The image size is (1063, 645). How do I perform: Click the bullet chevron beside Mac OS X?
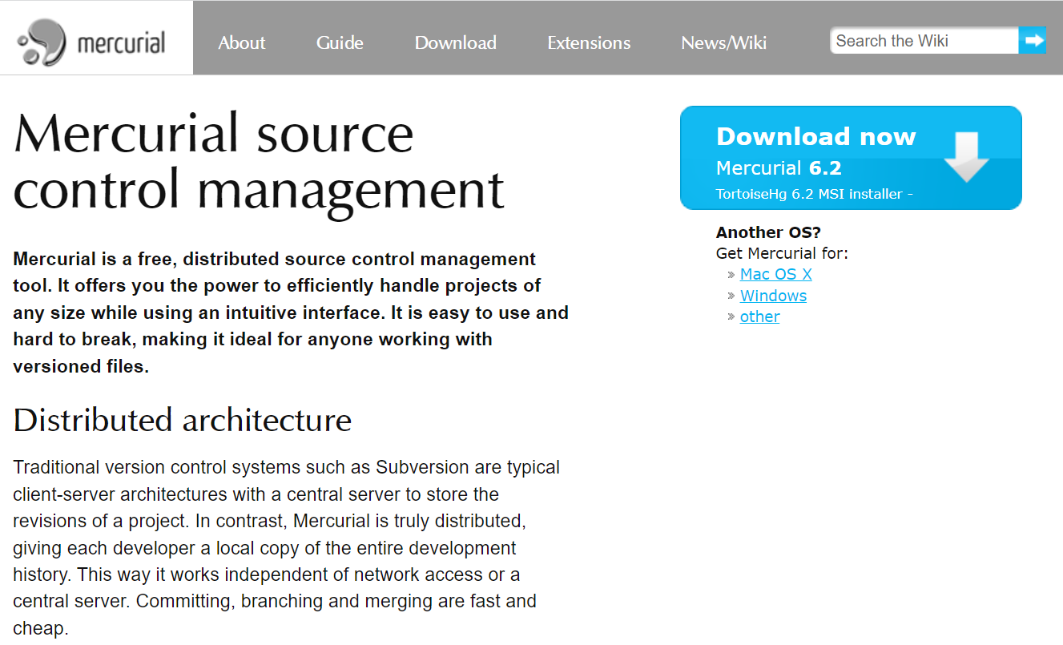click(731, 275)
